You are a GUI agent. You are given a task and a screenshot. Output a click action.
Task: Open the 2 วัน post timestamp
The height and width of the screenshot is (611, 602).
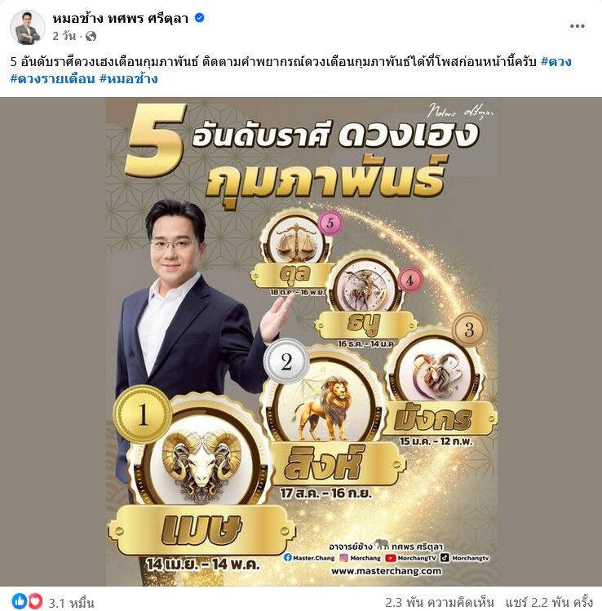click(64, 36)
